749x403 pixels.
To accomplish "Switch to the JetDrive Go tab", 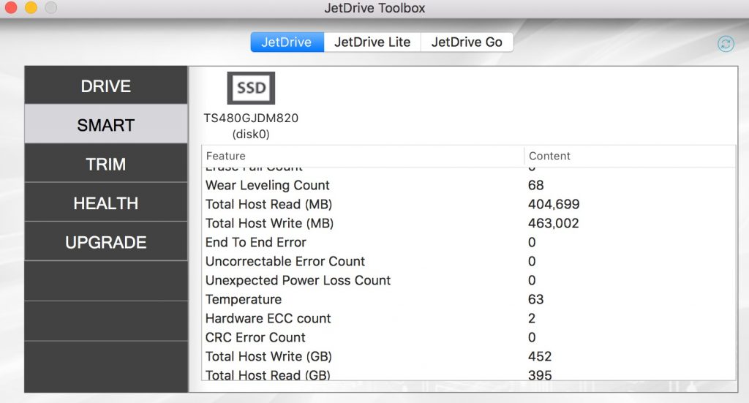I will click(467, 42).
